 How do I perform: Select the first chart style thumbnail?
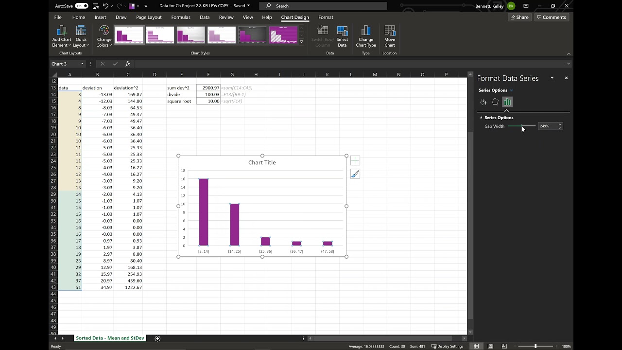[x=129, y=35]
